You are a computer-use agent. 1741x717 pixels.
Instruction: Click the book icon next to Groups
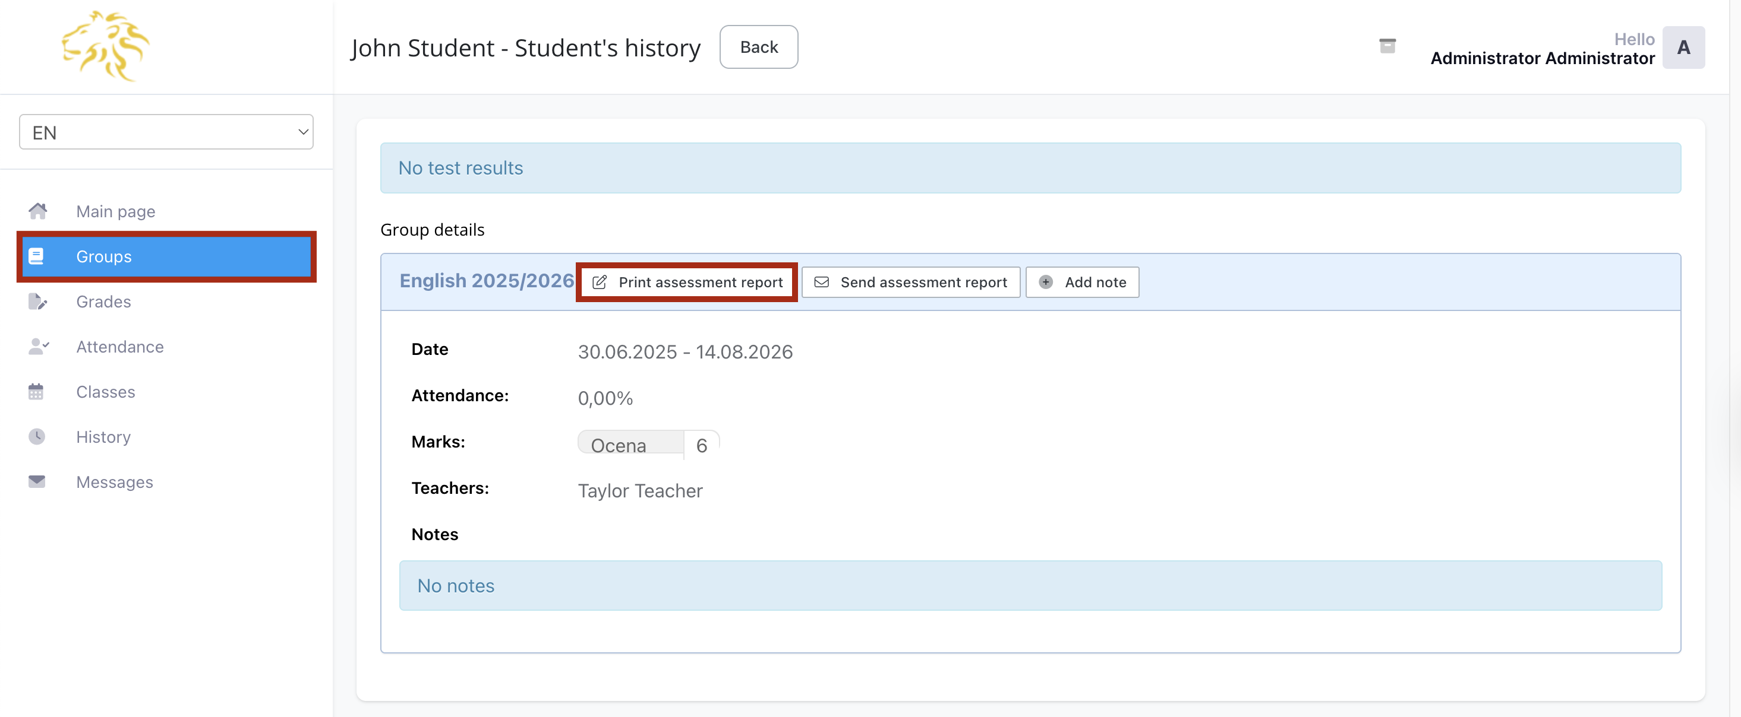[36, 256]
